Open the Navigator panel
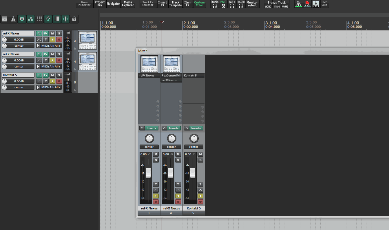 (x=113, y=4)
